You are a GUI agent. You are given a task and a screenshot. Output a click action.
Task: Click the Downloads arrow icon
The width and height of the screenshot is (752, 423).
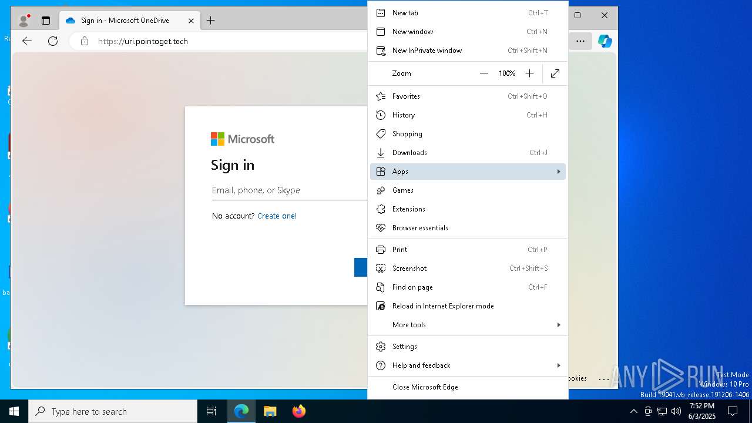(381, 153)
